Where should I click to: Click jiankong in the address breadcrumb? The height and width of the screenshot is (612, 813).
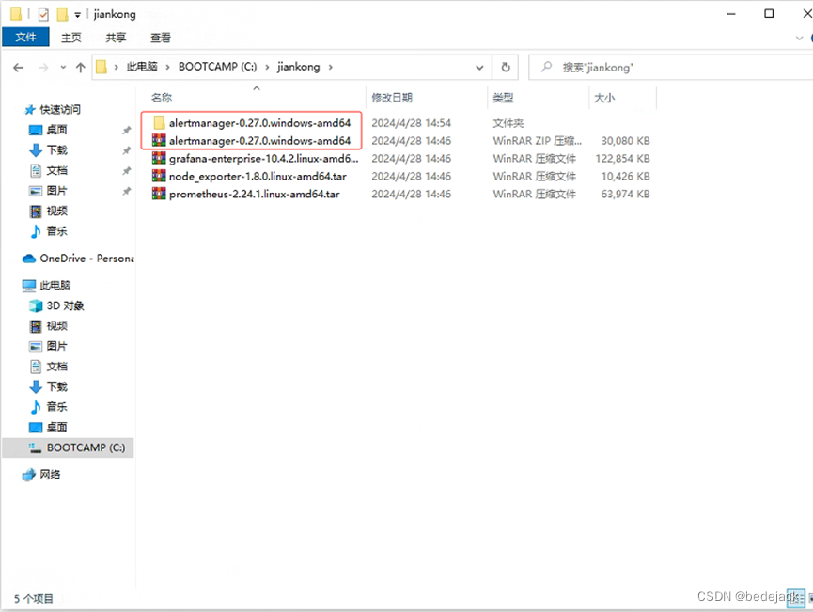[298, 67]
